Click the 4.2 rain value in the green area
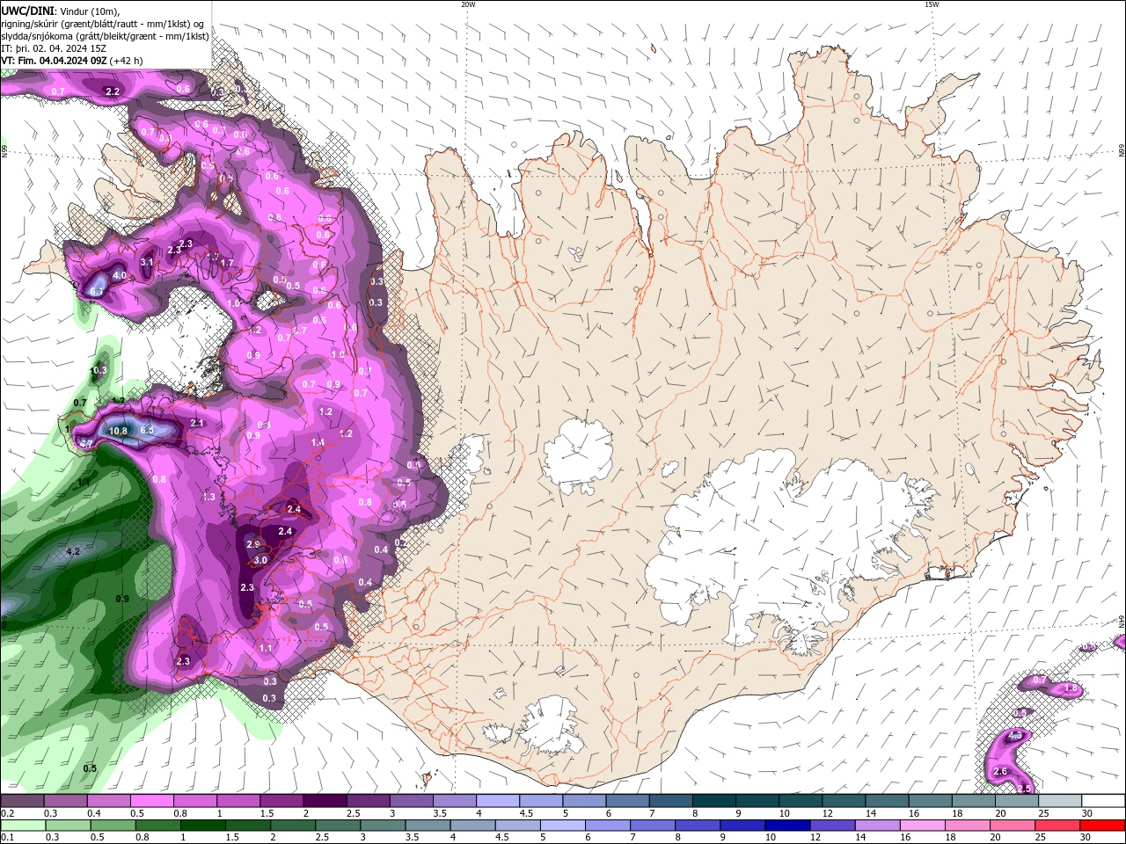1126x844 pixels. pos(73,551)
